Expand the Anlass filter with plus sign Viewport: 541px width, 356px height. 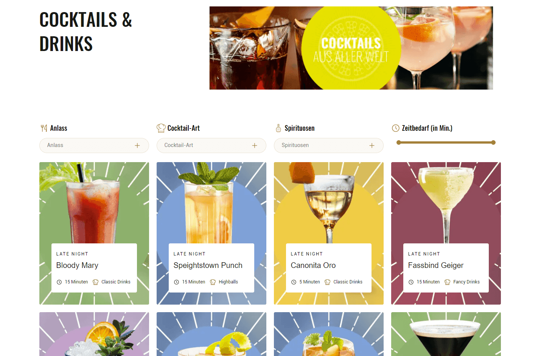click(137, 145)
